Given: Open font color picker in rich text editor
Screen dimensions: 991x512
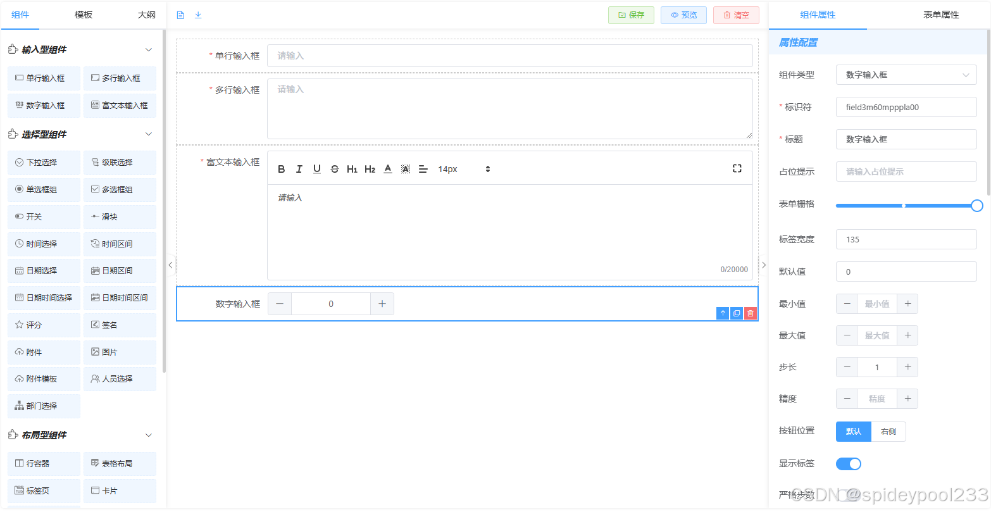Looking at the screenshot, I should click(388, 169).
